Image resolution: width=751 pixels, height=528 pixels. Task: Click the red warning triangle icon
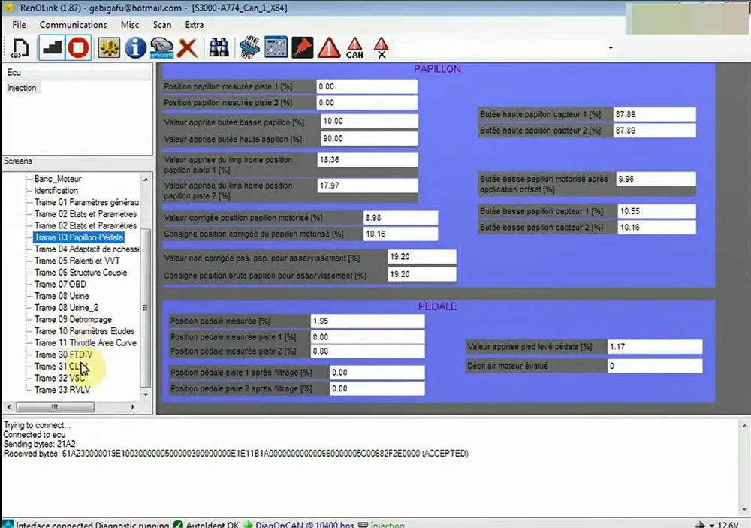click(x=329, y=47)
